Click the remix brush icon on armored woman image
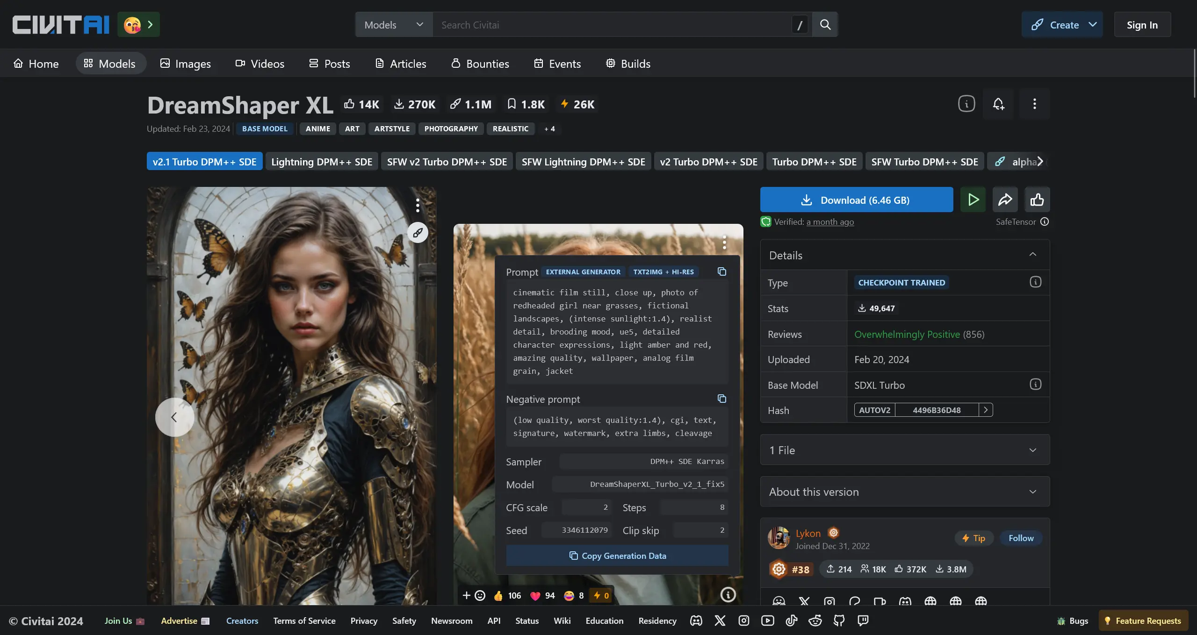This screenshot has height=635, width=1197. [418, 232]
